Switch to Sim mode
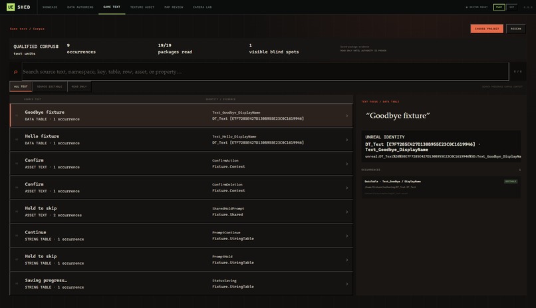 512,7
